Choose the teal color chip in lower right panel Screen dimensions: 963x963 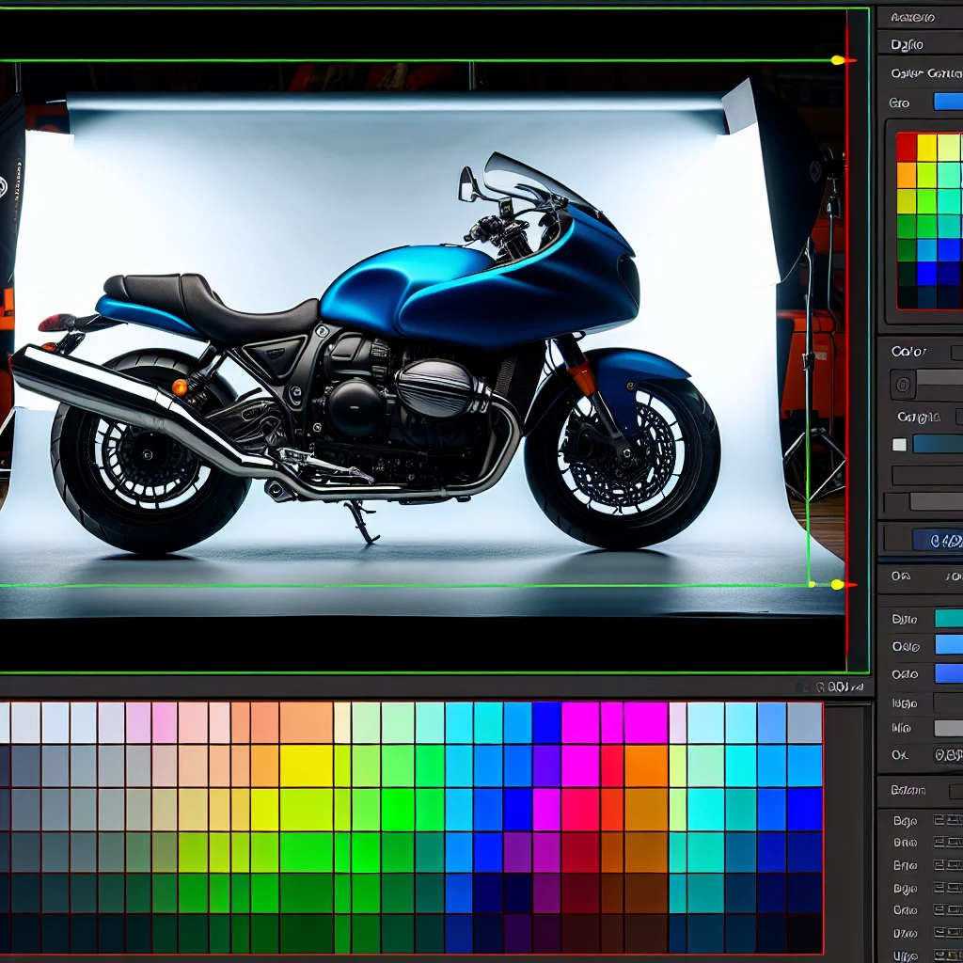[948, 618]
